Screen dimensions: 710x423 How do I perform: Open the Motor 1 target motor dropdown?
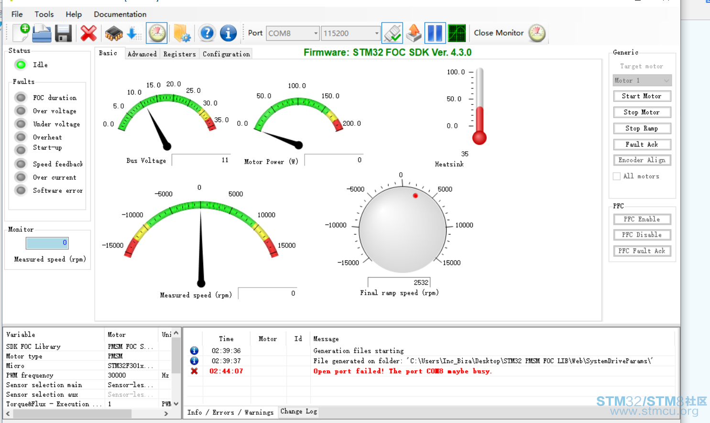coord(642,80)
